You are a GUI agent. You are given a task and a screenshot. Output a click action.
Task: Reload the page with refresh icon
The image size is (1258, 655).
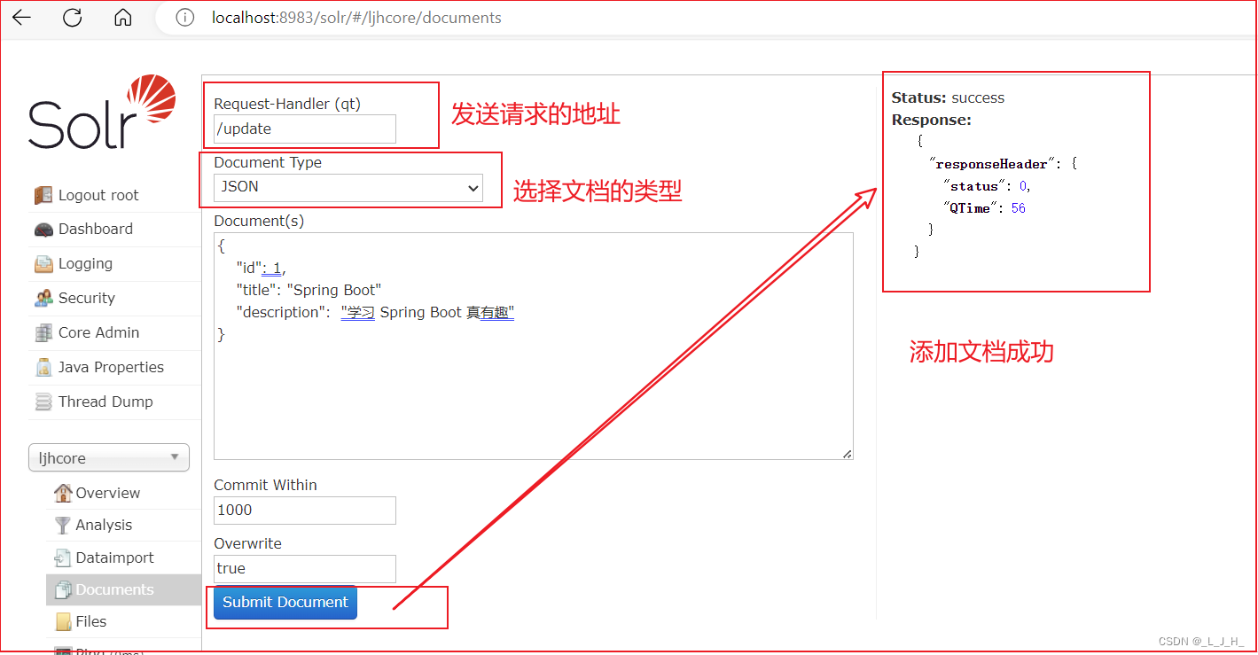[x=73, y=17]
